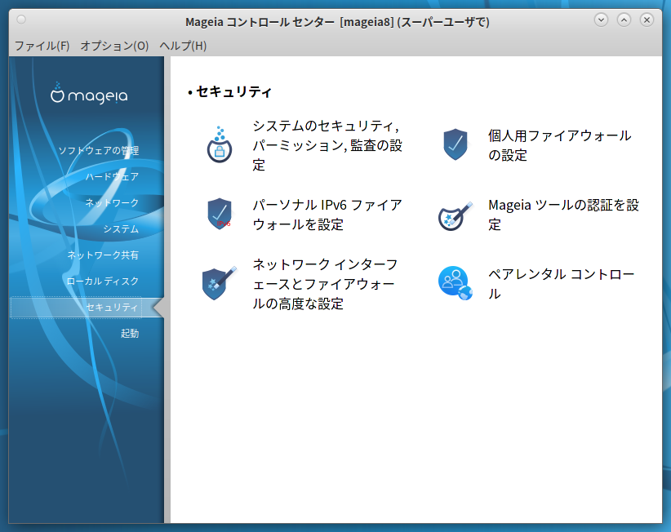Click the IPv6 firewall shield icon
The height and width of the screenshot is (532, 671).
coord(220,214)
